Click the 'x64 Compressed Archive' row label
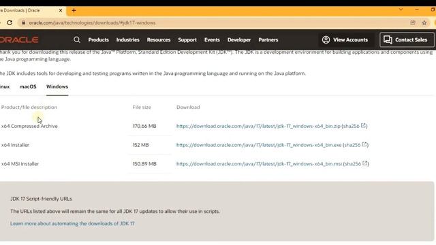Image resolution: width=436 pixels, height=245 pixels. (x=29, y=126)
